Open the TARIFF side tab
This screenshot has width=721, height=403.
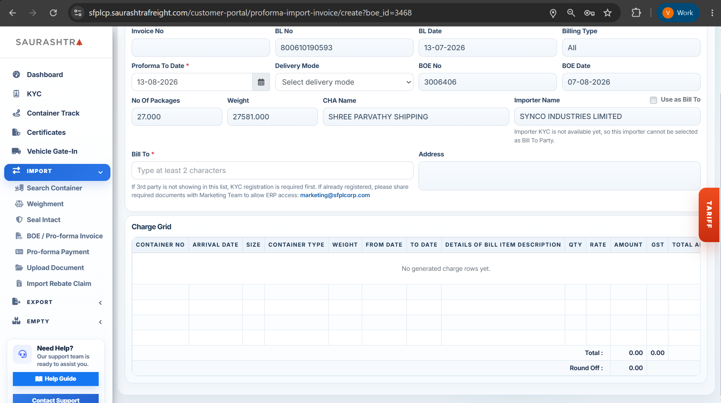click(709, 215)
